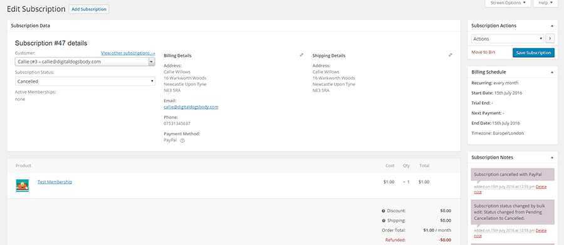Click Discount help tooltip icon
The image size is (564, 245).
pyautogui.click(x=384, y=211)
